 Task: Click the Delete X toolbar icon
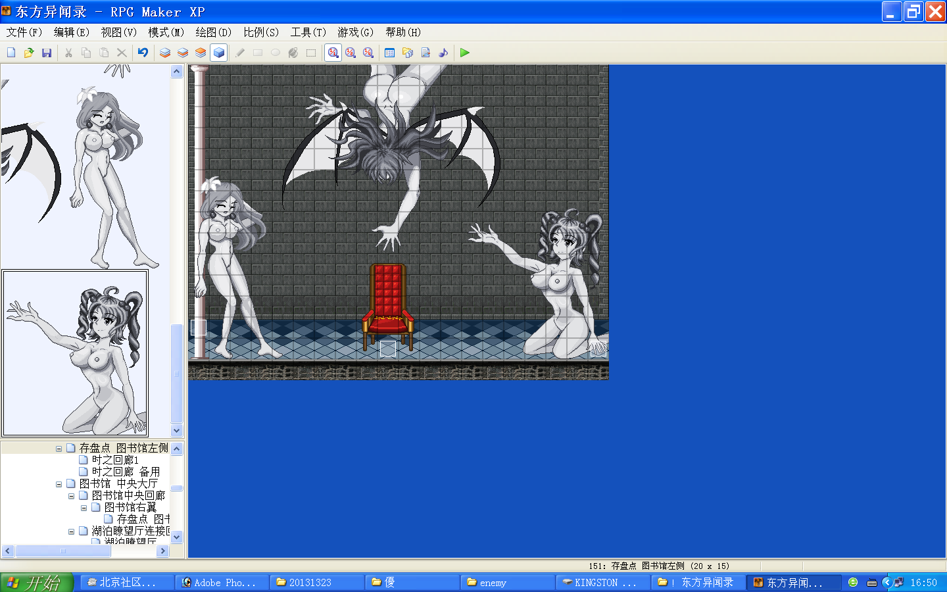point(122,53)
